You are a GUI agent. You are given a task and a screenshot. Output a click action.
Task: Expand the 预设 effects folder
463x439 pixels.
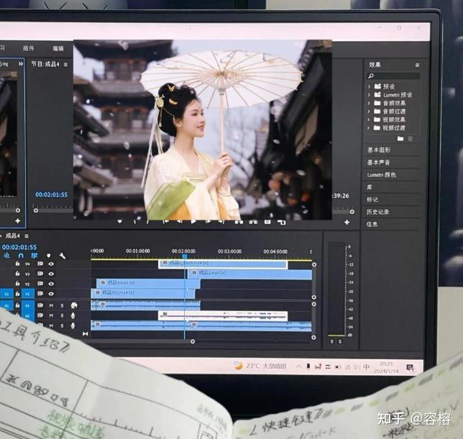point(369,87)
